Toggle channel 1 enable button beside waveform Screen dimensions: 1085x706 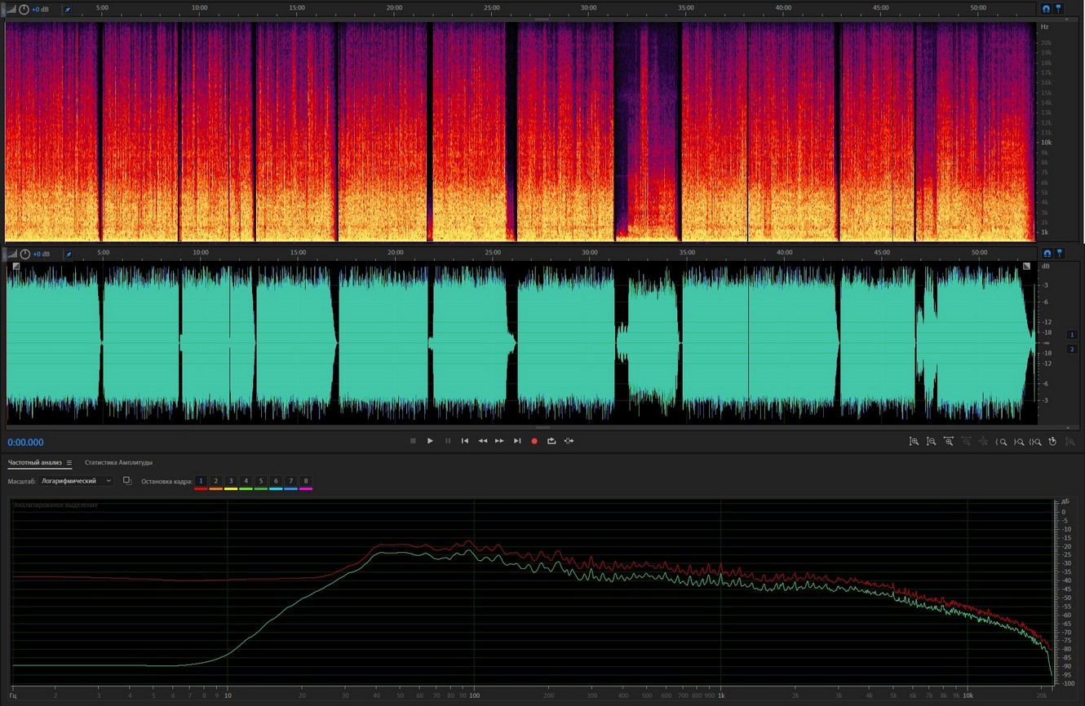[1072, 334]
